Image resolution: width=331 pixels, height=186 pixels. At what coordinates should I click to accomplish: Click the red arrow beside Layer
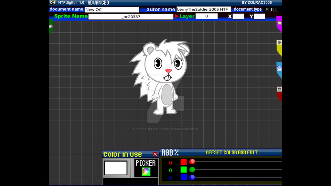point(177,16)
